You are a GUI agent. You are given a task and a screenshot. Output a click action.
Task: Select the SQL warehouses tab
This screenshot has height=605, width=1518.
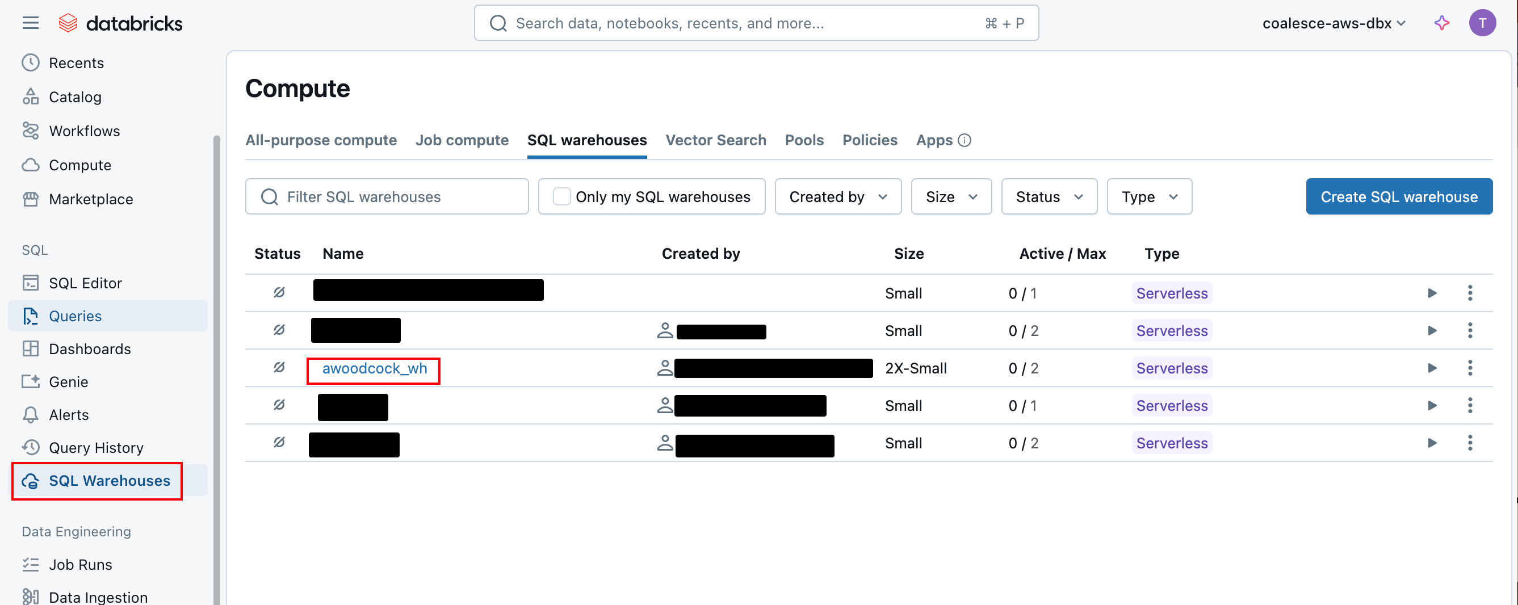587,140
